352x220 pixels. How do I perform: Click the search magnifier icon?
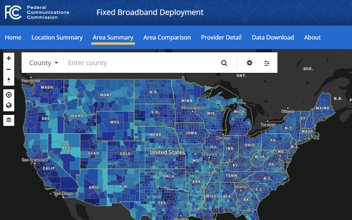point(224,63)
